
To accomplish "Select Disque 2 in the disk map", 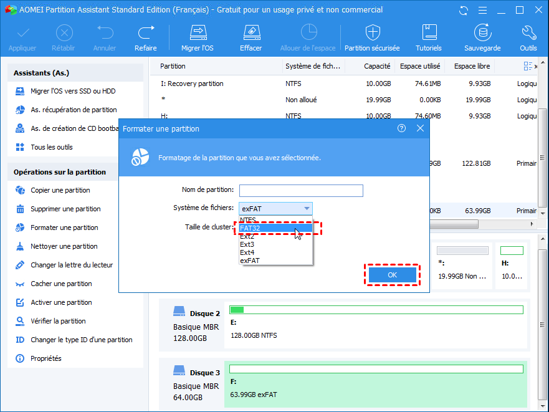I will (x=191, y=325).
